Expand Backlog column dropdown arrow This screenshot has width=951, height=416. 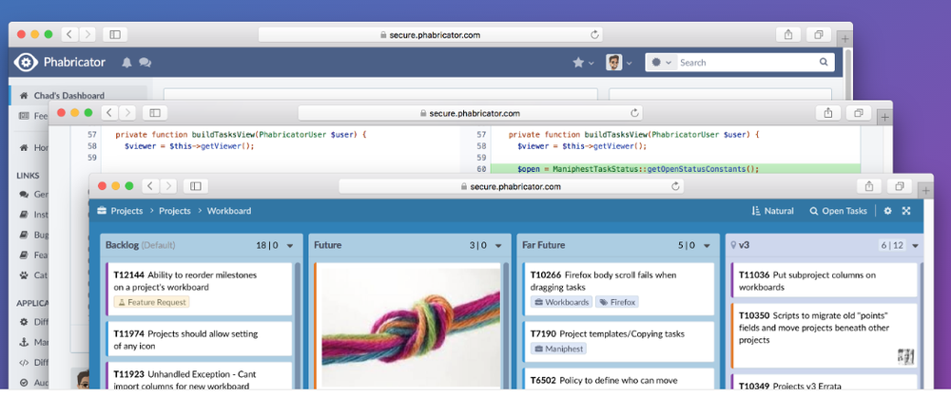290,245
